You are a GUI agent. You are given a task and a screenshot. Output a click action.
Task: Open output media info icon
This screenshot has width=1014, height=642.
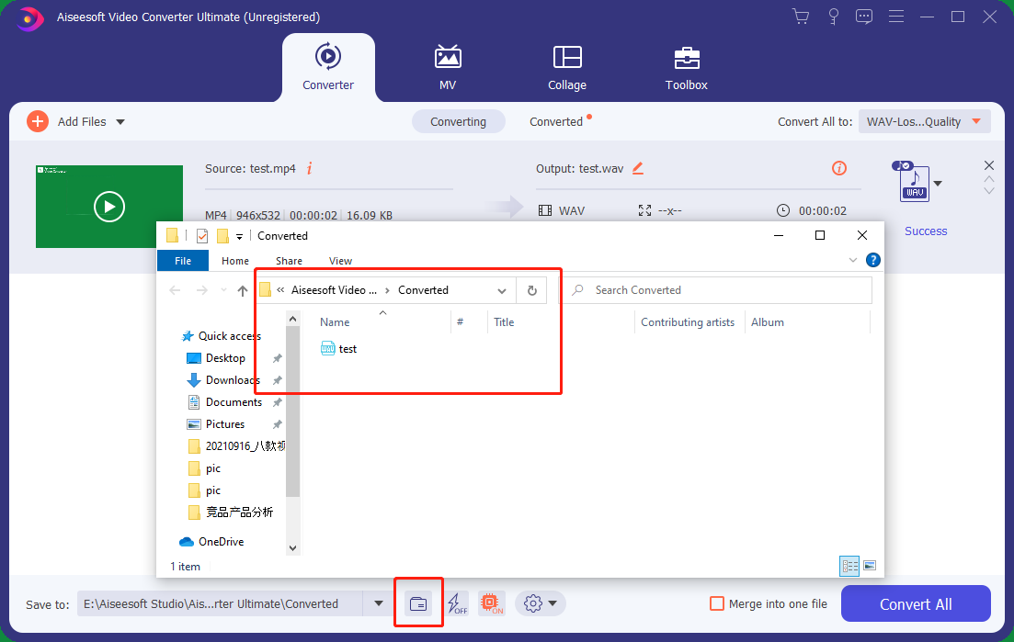pyautogui.click(x=838, y=169)
